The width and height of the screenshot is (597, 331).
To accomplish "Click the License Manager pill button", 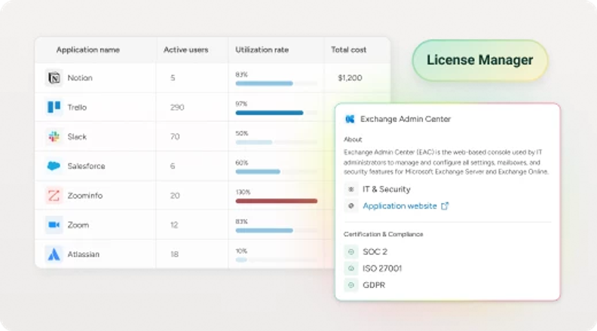I will (x=480, y=60).
